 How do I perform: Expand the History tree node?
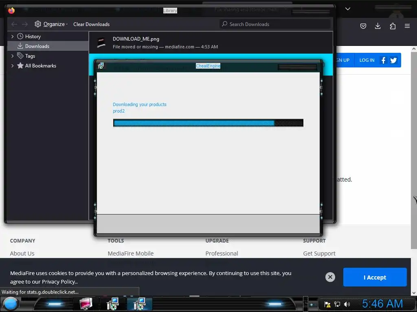(x=12, y=36)
